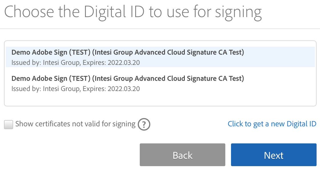Go back with the gray Back button
320x169 pixels.
tap(182, 155)
